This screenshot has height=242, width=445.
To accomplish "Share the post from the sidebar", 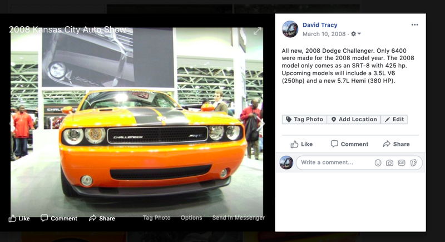I will 396,144.
